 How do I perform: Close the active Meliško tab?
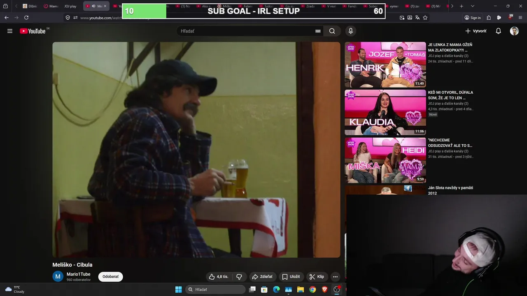coord(105,6)
